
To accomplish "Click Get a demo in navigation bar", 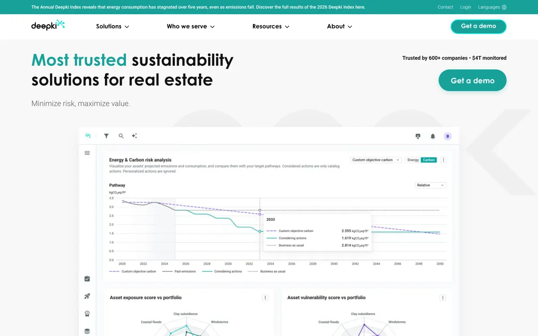I will [478, 26].
